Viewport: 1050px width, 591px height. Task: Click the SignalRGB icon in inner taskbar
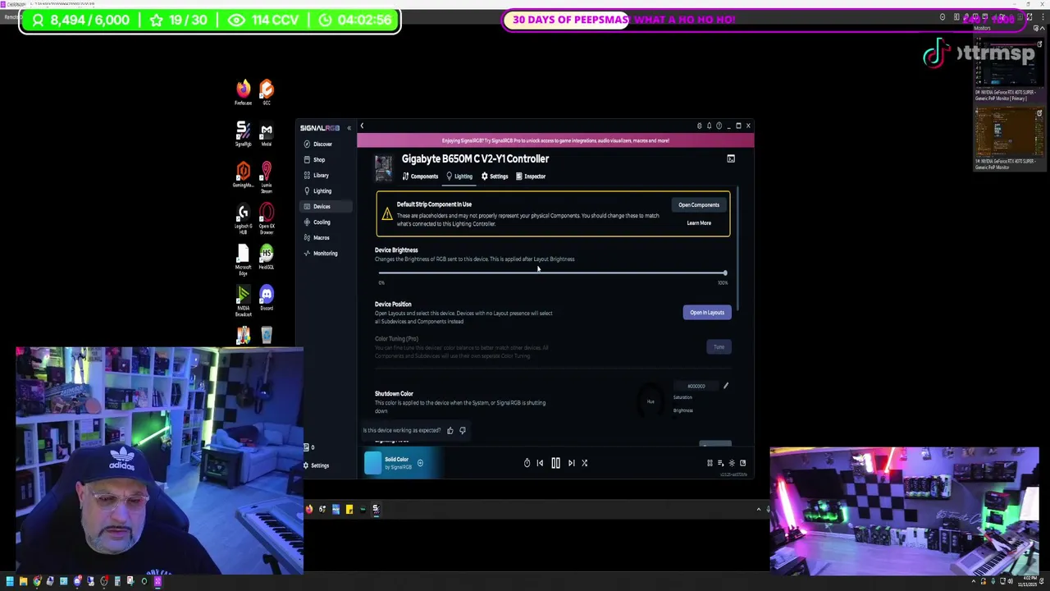tap(376, 509)
